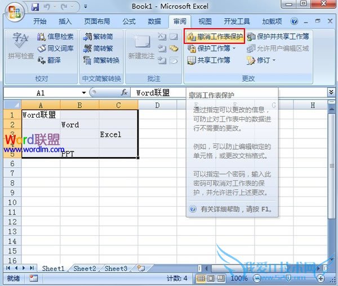This screenshot has width=338, height=286.
Task: Click 共享工作簿 share workbook
Action: point(208,60)
